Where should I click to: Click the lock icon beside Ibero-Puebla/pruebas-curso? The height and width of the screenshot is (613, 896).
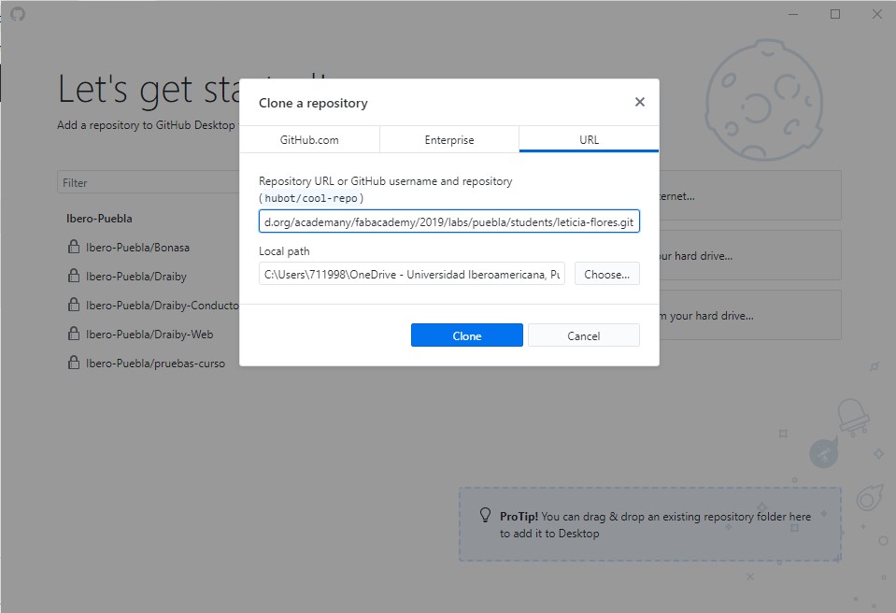[74, 363]
